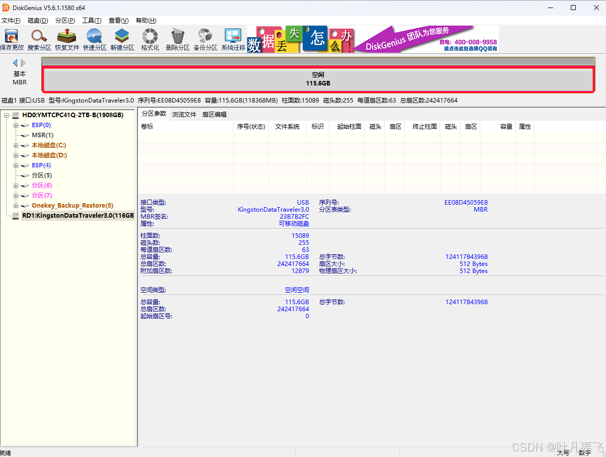Image resolution: width=606 pixels, height=457 pixels.
Task: Click the partition icon beside ESP(0)
Action: [x=26, y=125]
